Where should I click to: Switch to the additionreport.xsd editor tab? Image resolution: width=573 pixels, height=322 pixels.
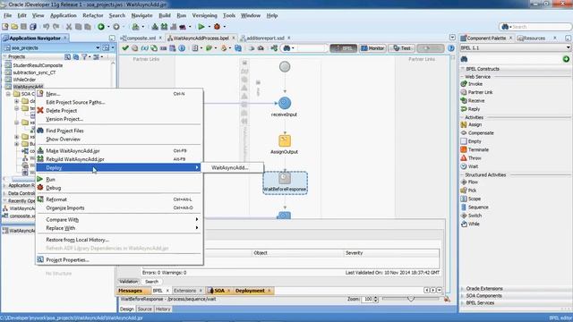pyautogui.click(x=265, y=38)
